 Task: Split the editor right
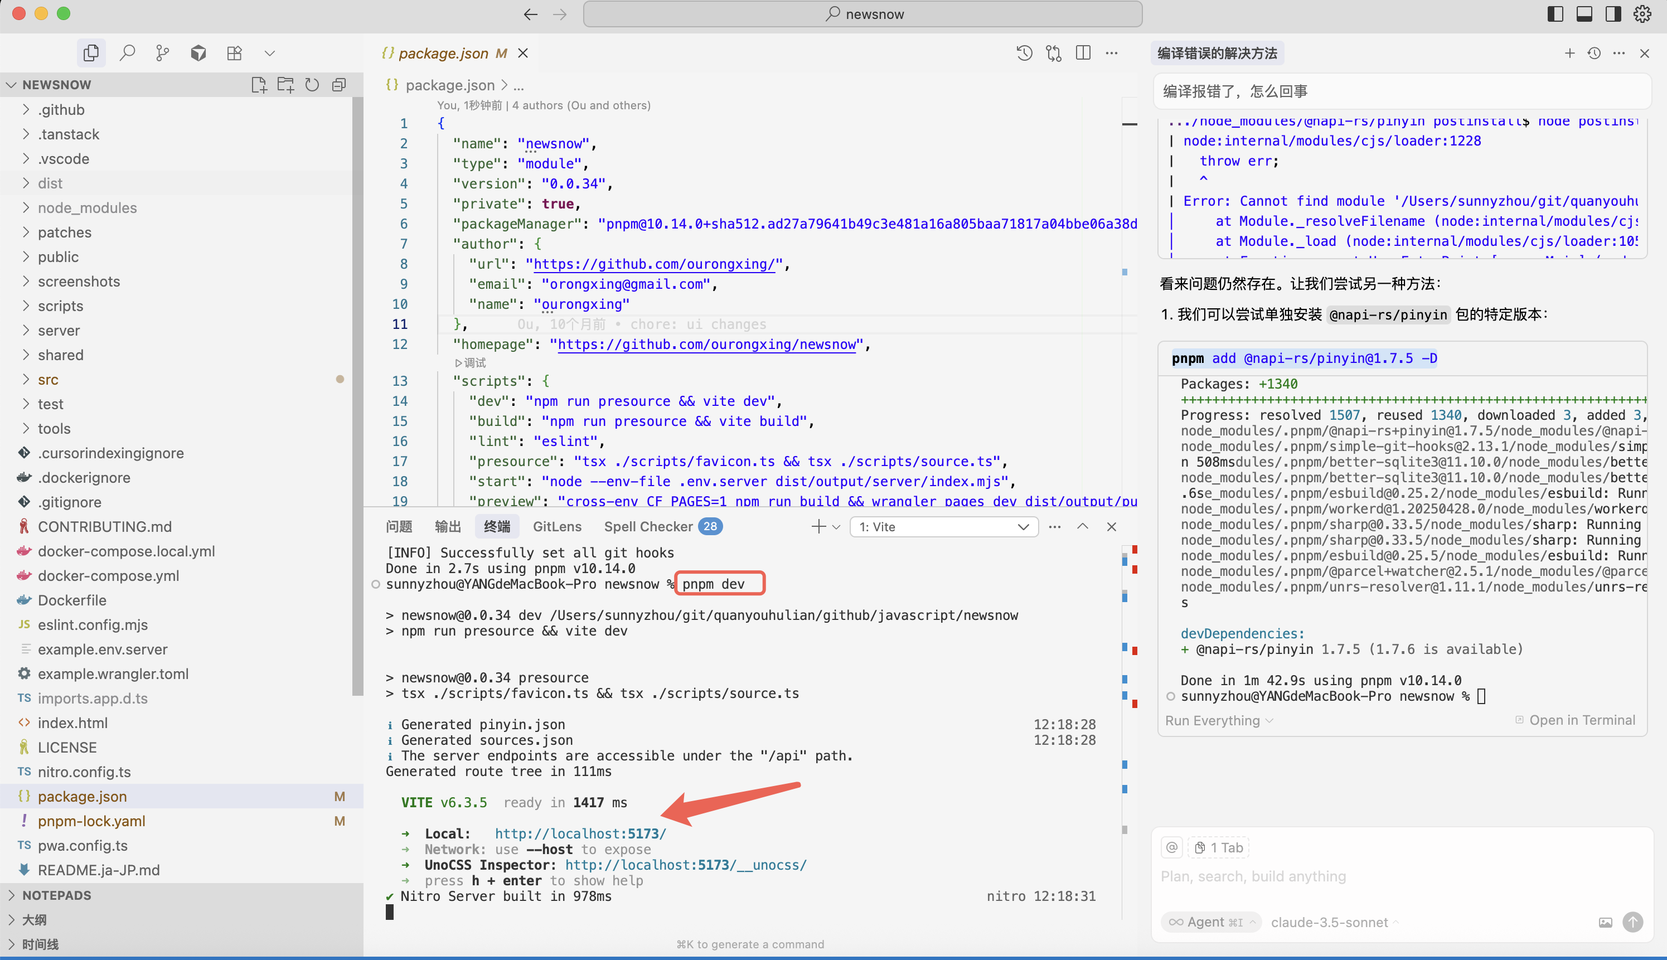point(1083,53)
